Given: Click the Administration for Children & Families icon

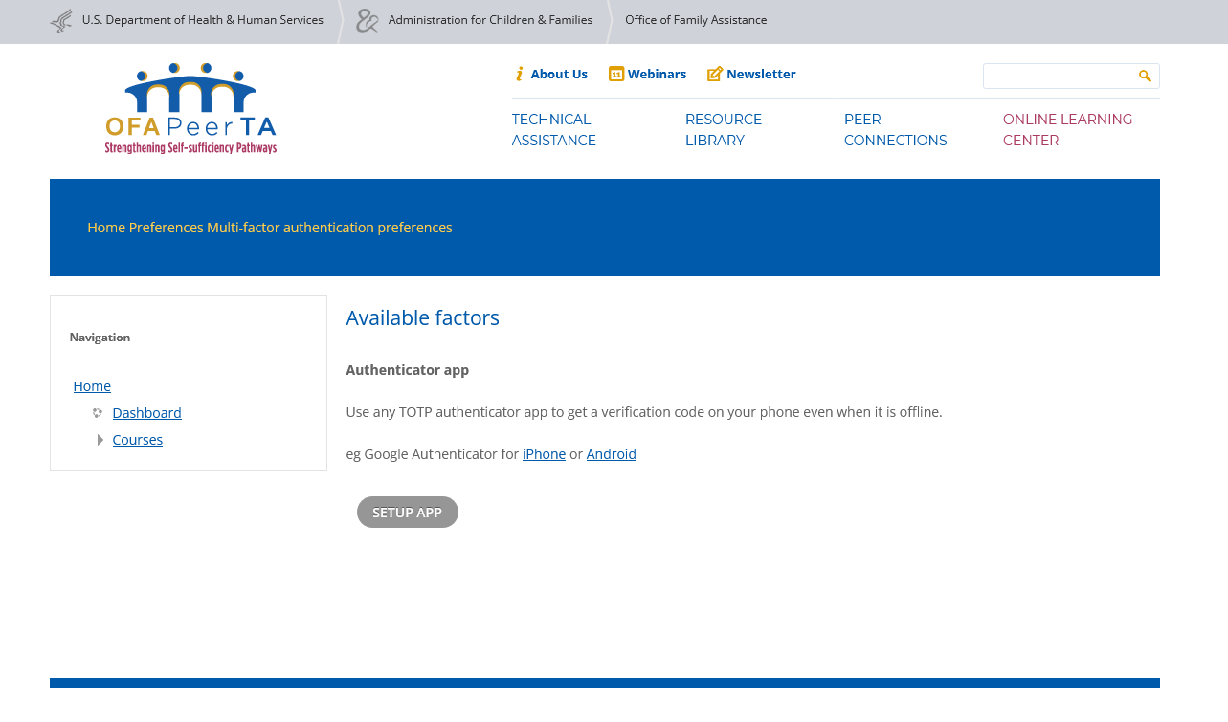Looking at the screenshot, I should click(368, 20).
